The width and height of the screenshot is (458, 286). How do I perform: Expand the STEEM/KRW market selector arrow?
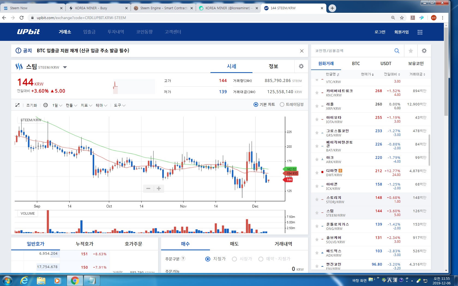(x=65, y=67)
